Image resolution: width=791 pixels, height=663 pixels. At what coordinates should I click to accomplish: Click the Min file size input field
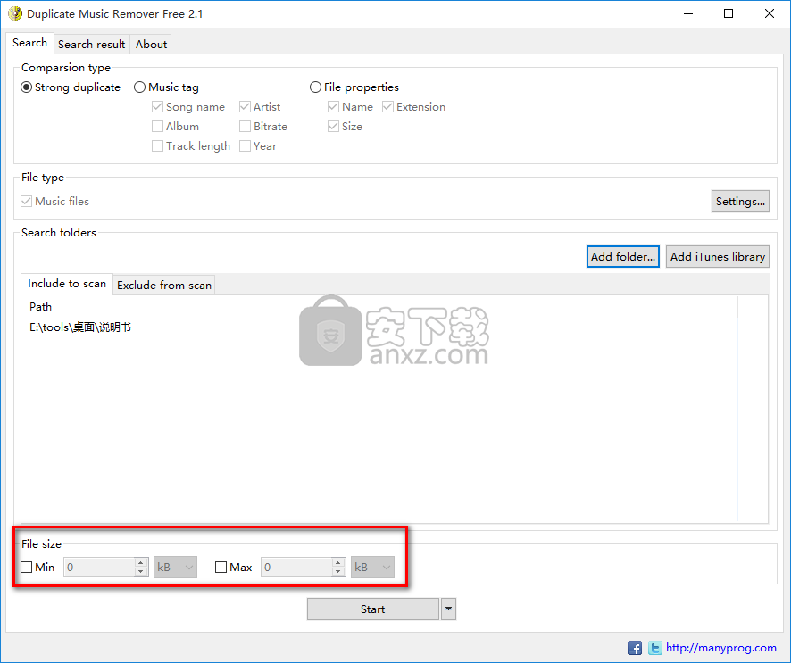(99, 568)
